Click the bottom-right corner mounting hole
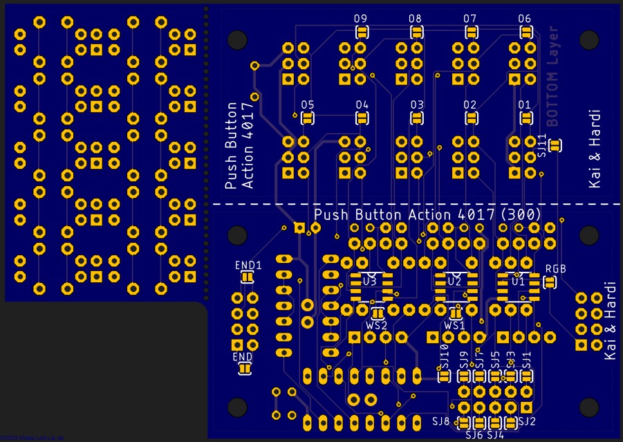 [x=589, y=407]
